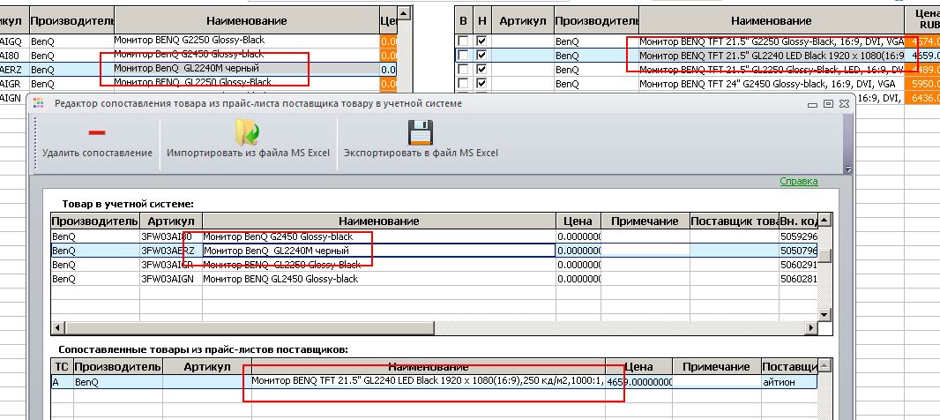This screenshot has height=420, width=940.
Task: Click Поставщи header in matched-items table
Action: tap(789, 366)
